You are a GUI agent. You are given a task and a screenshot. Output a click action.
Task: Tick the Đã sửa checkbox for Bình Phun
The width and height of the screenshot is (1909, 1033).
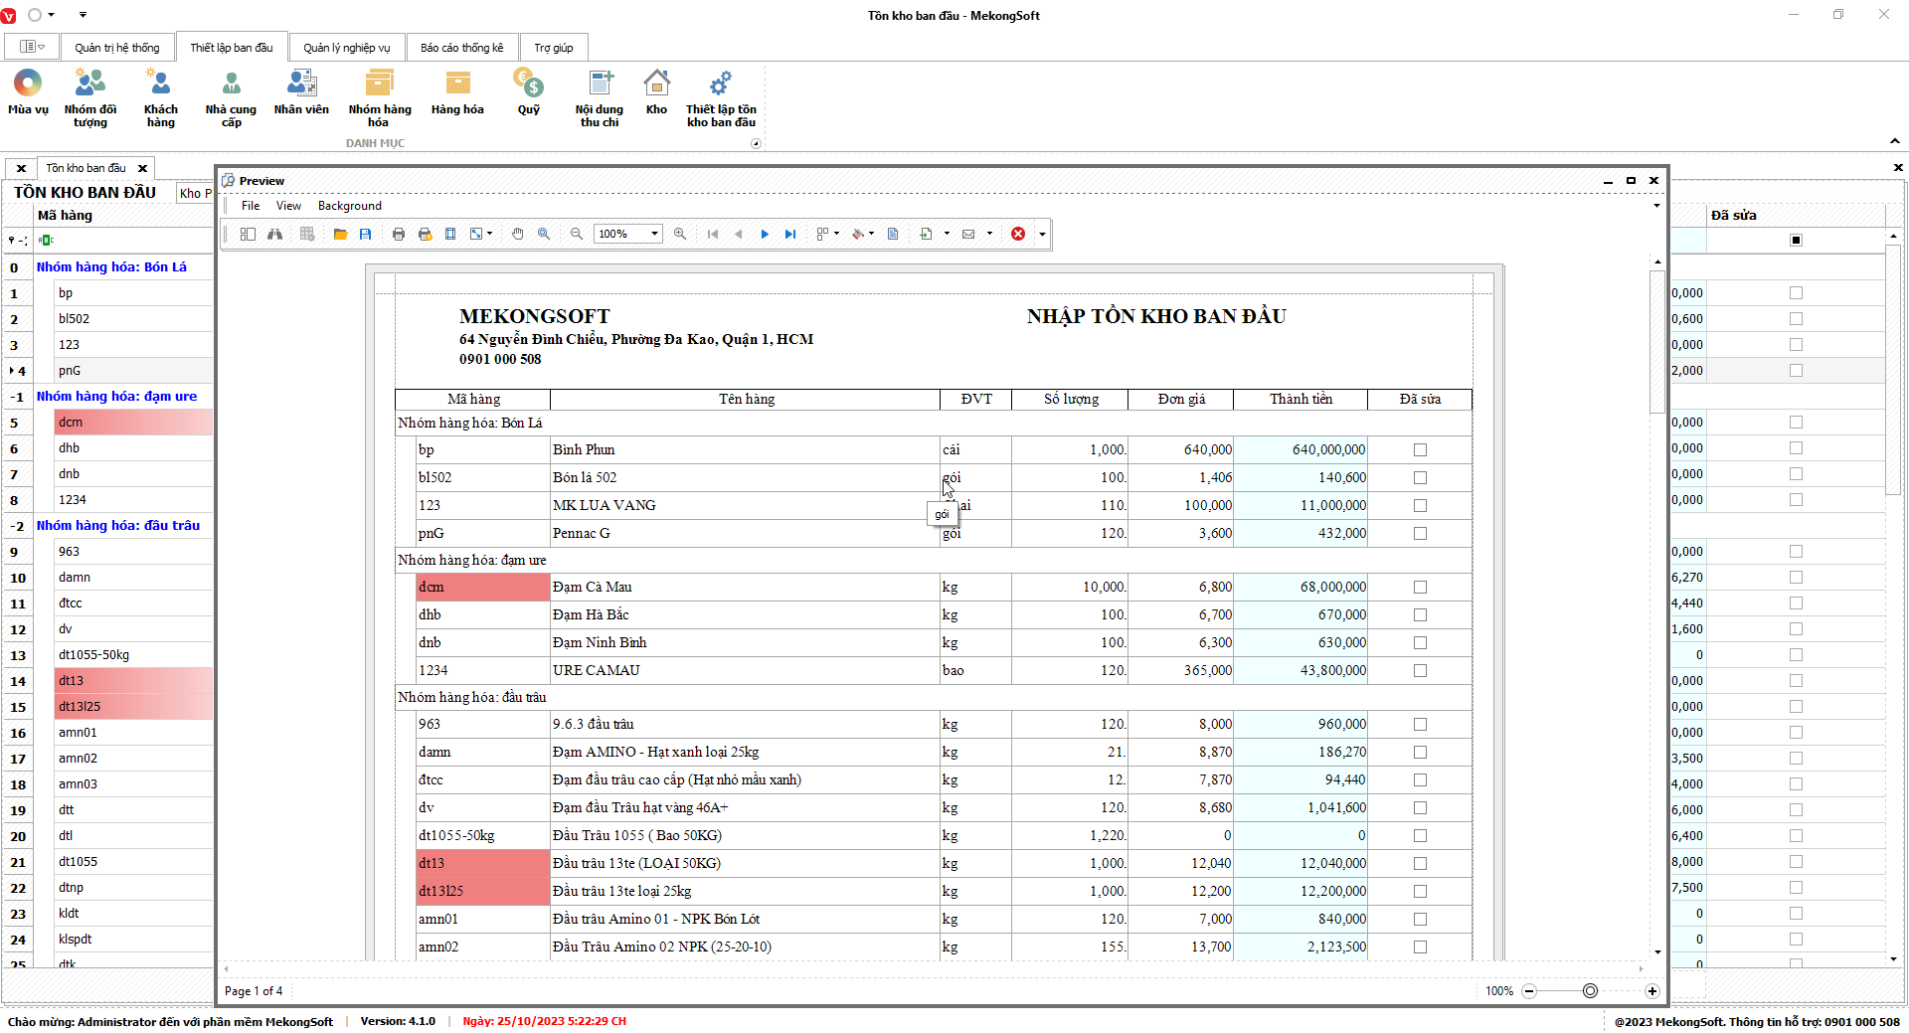coord(1420,450)
